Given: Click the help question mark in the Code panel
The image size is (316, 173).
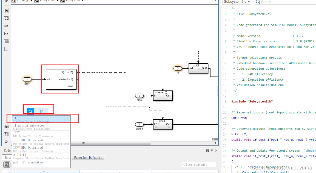Looking at the screenshot, I should [x=207, y=150].
